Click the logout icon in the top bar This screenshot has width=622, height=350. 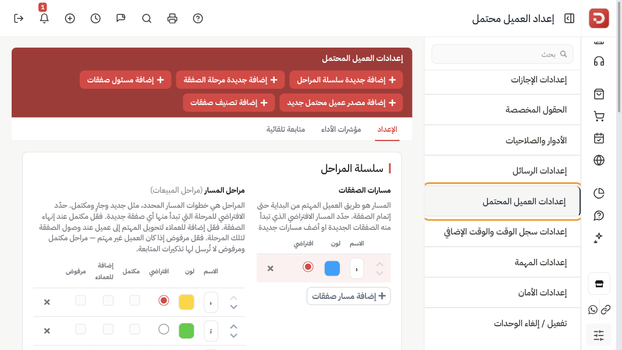pos(19,19)
